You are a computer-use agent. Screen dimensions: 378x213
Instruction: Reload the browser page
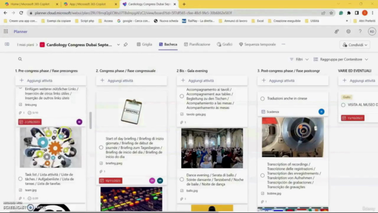[21, 13]
